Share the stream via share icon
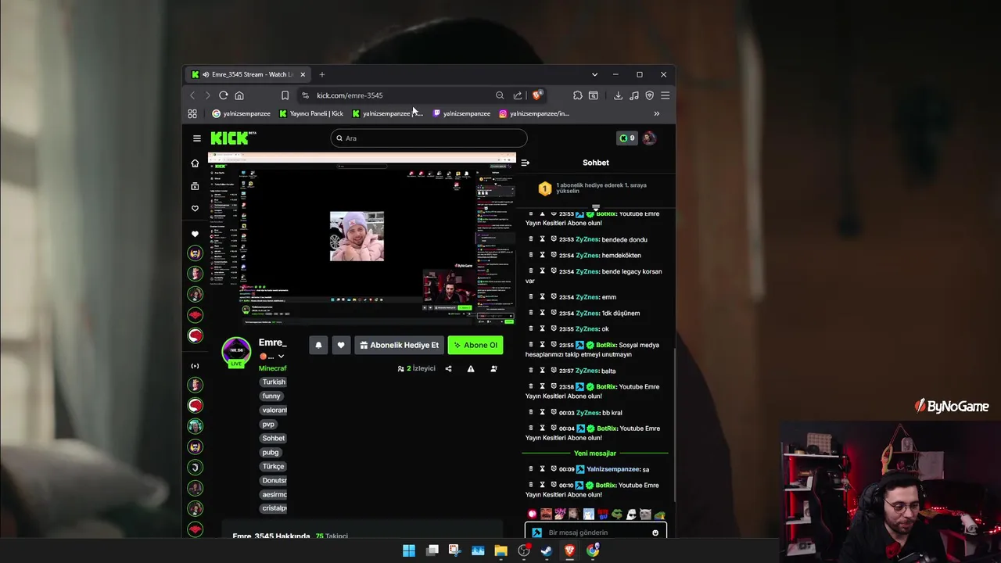Image resolution: width=1001 pixels, height=563 pixels. click(448, 368)
